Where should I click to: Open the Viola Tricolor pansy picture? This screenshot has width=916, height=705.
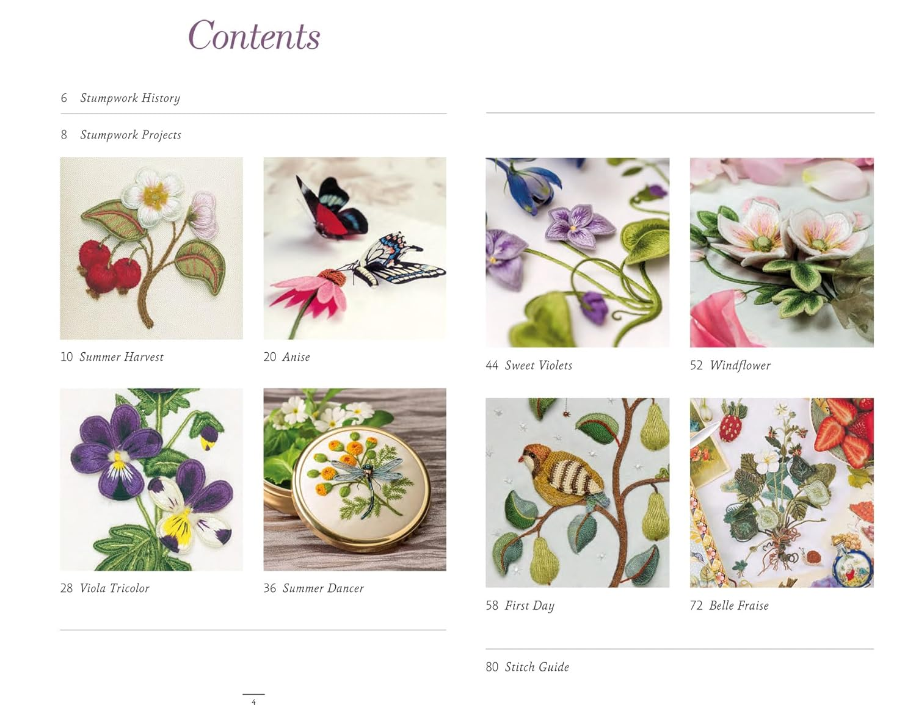point(151,480)
